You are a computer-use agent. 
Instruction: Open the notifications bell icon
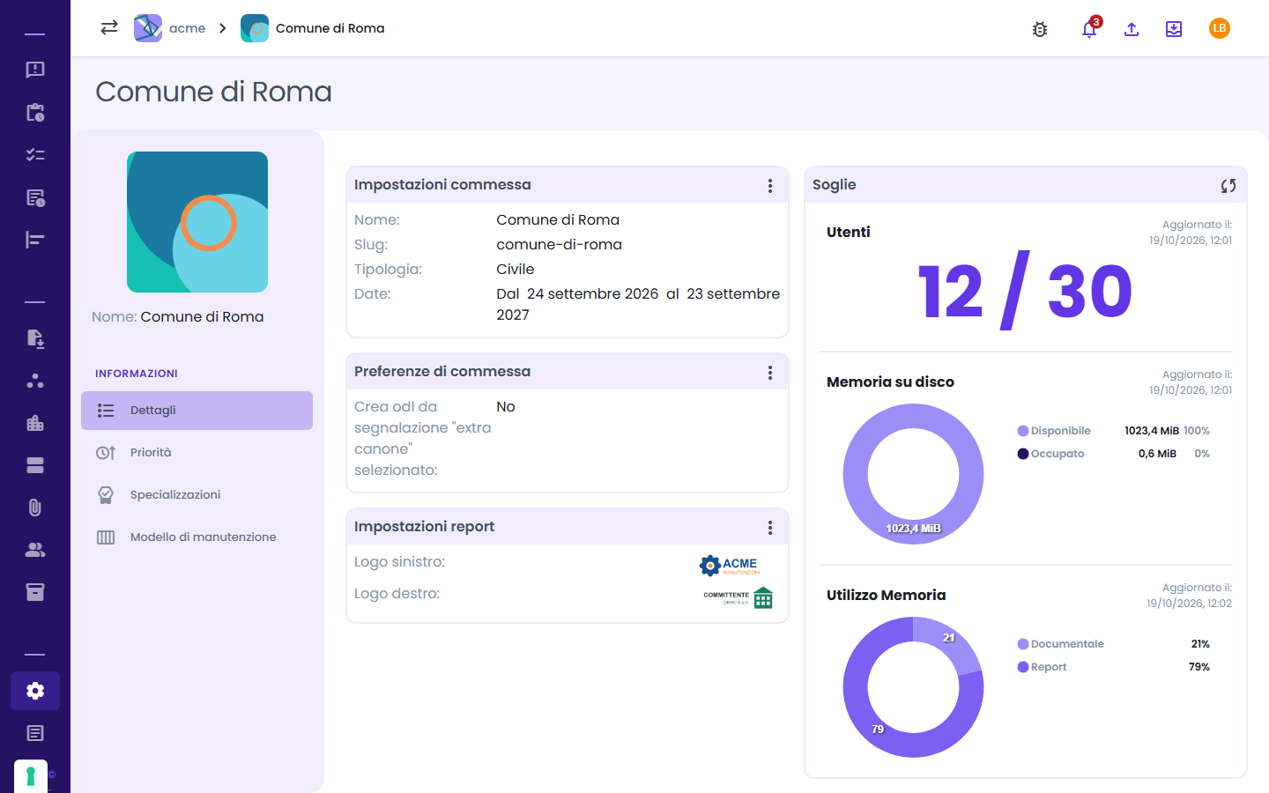pyautogui.click(x=1089, y=28)
